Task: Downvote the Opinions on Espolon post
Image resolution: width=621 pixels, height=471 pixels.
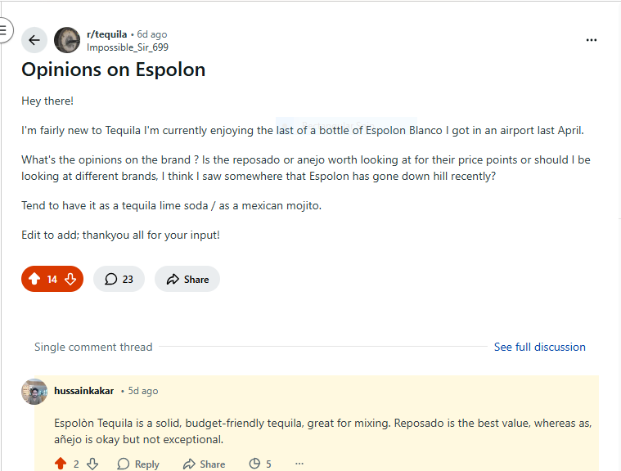Action: click(x=70, y=279)
